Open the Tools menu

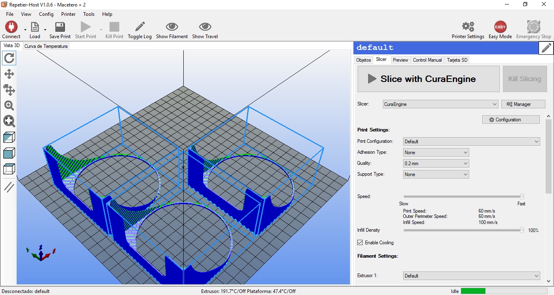click(x=89, y=14)
